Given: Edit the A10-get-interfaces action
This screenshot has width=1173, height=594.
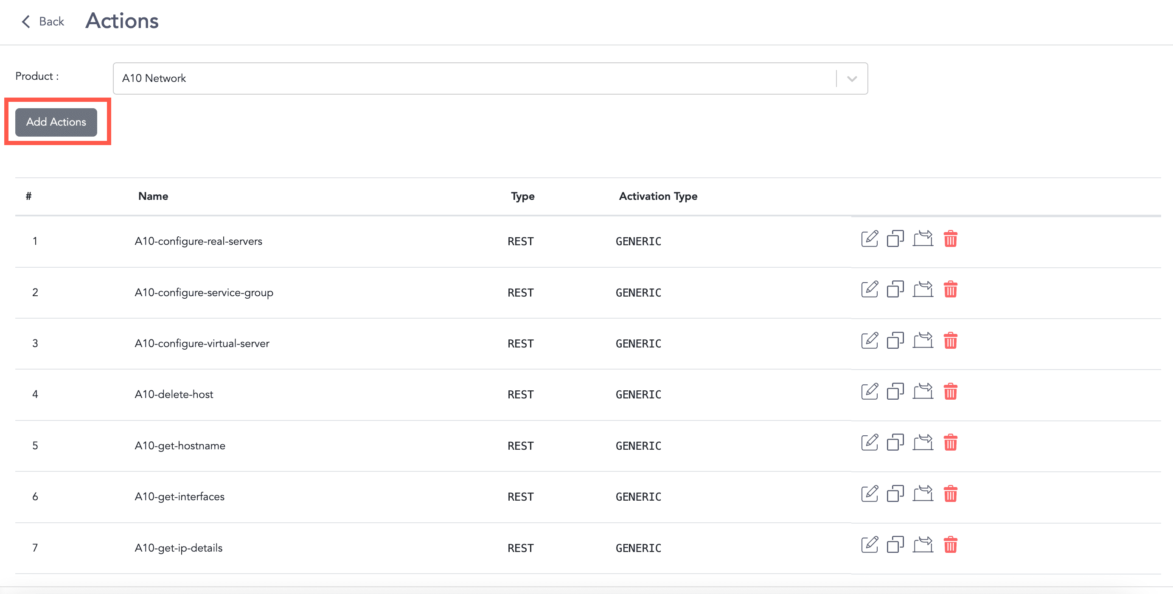Looking at the screenshot, I should click(869, 493).
